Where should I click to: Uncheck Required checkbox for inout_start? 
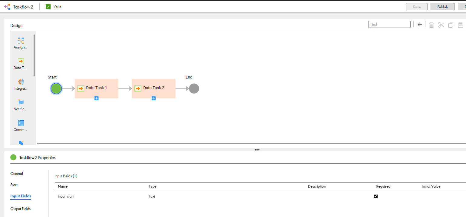tap(376, 196)
